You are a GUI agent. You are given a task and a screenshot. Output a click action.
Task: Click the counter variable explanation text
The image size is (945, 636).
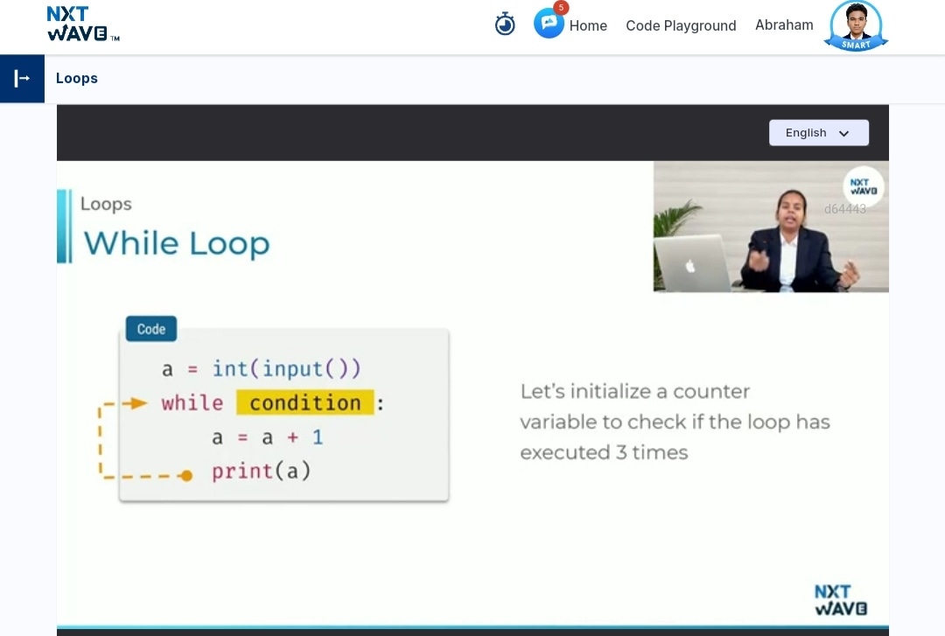[675, 422]
